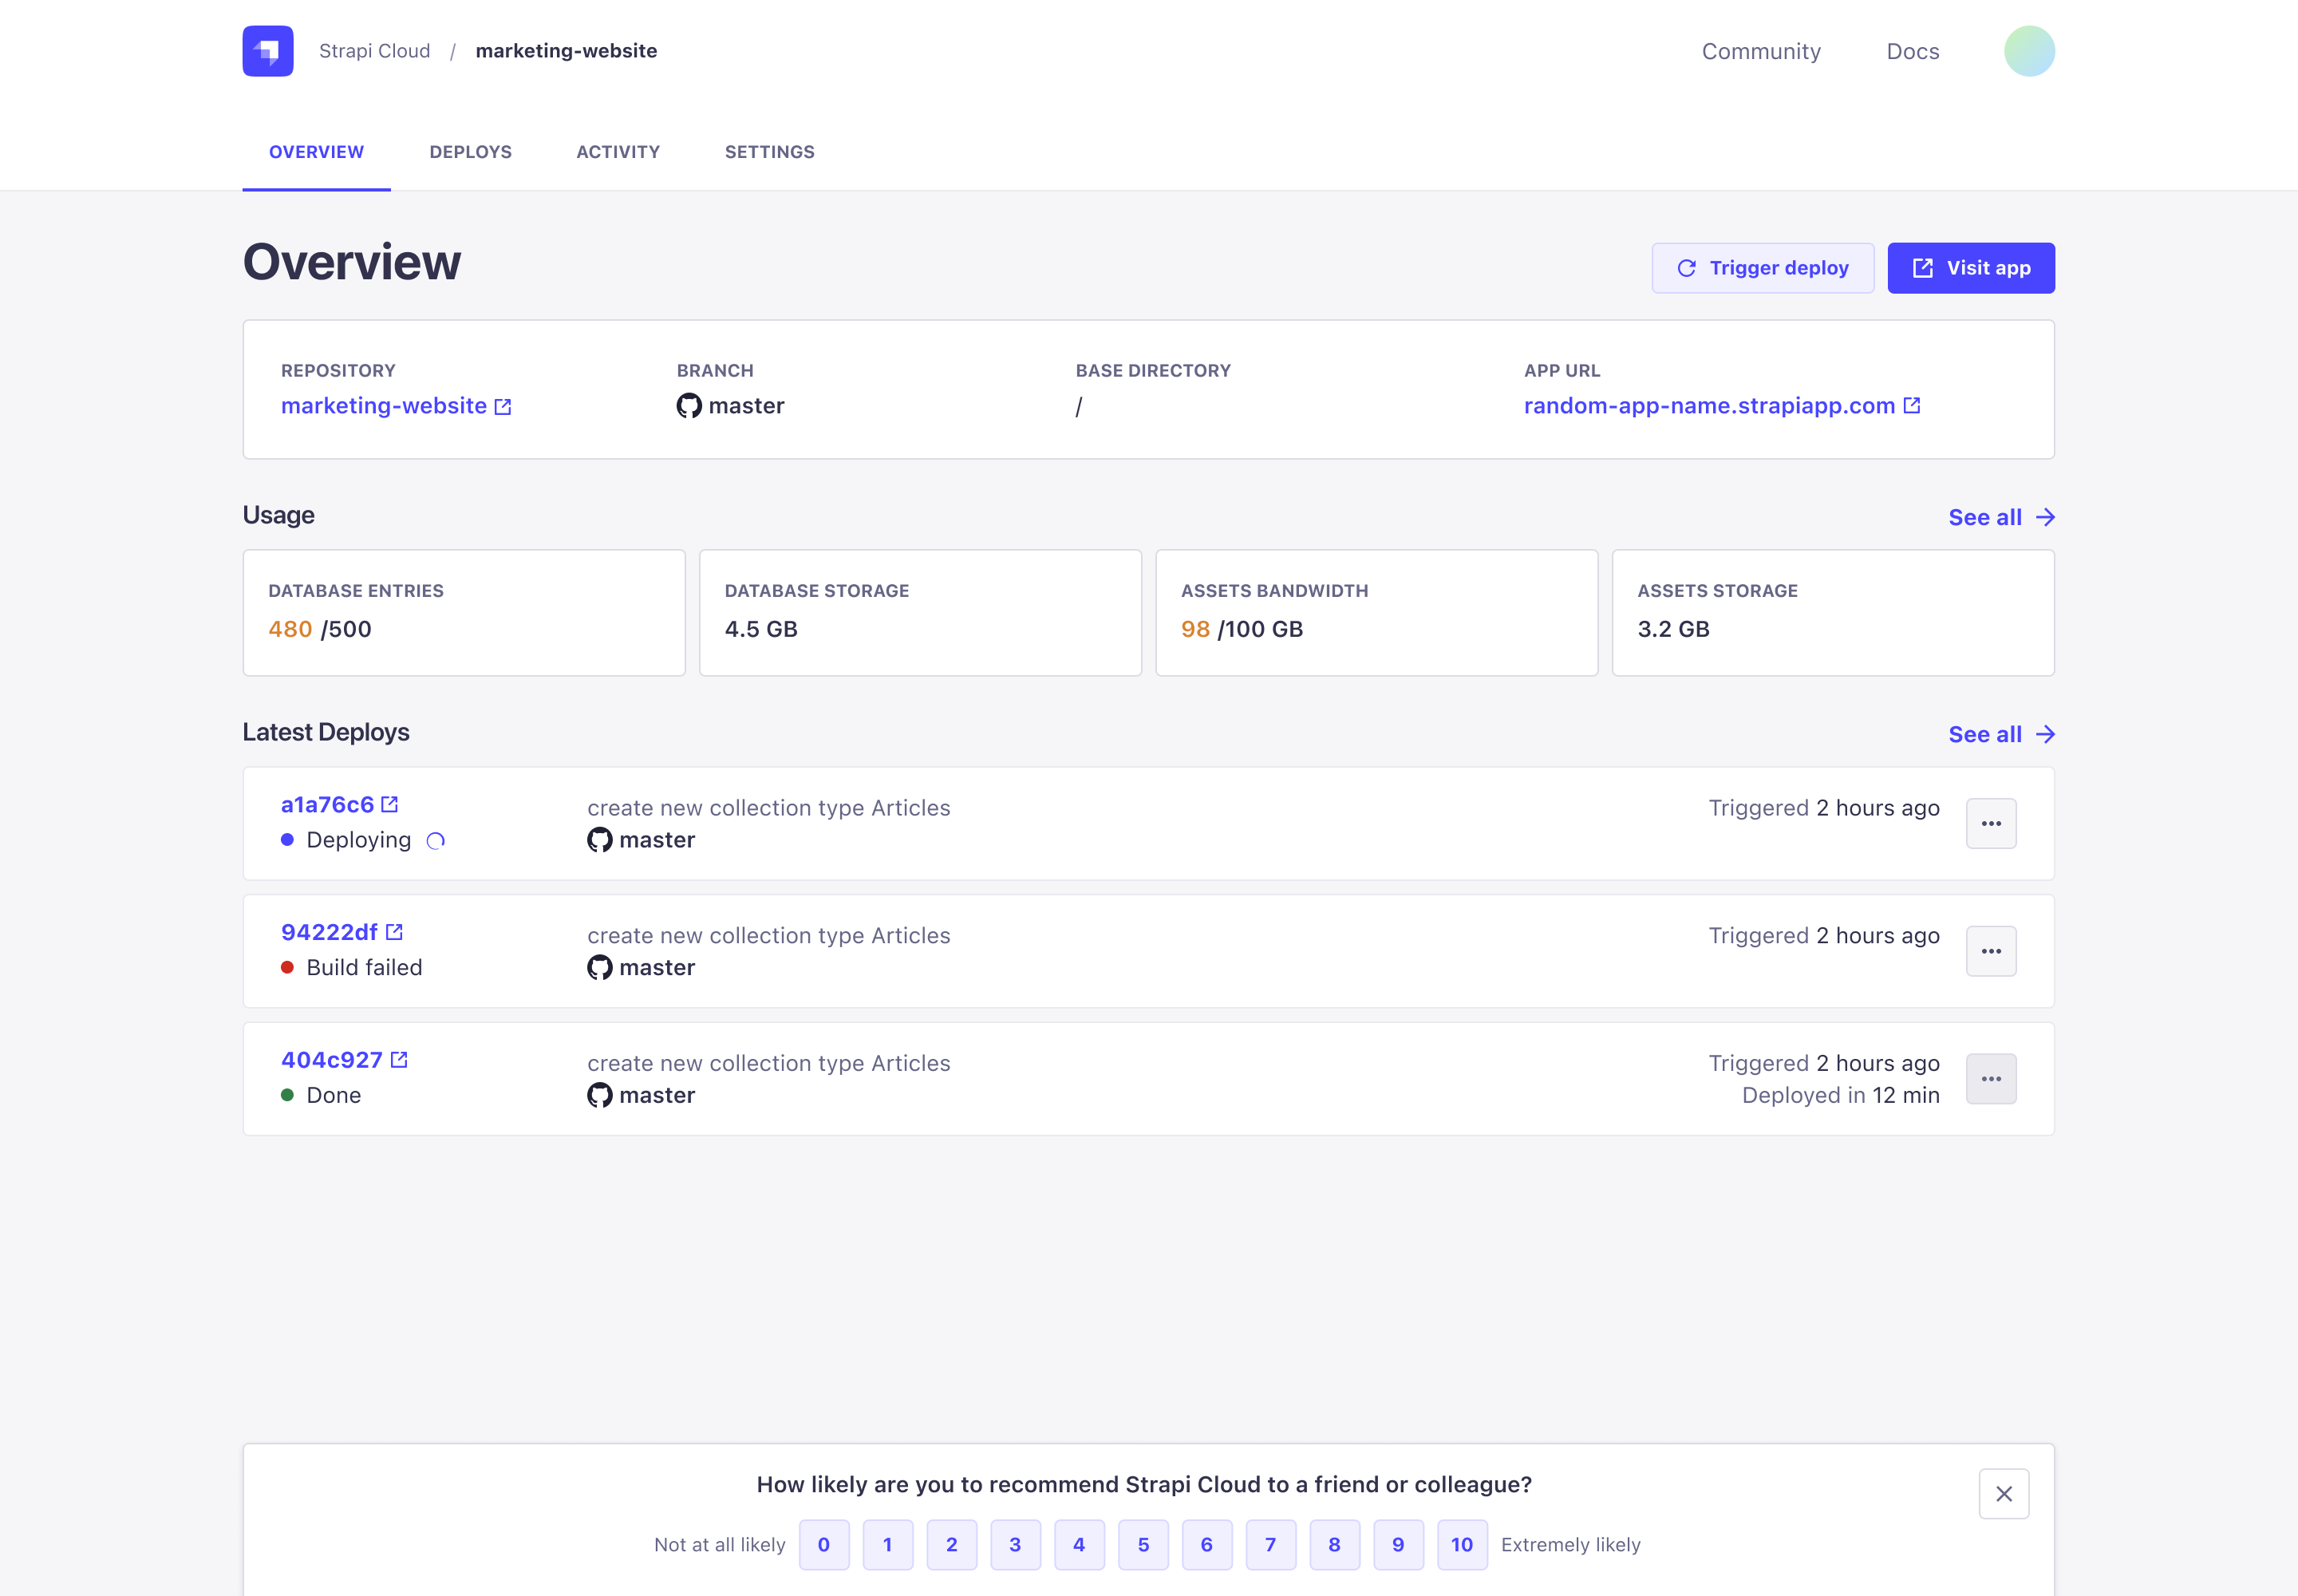Click the ACTIVITY tab
2298x1596 pixels.
(x=618, y=152)
